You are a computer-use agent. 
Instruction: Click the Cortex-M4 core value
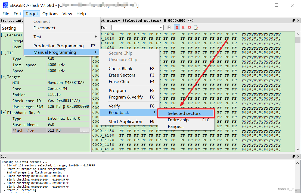click(x=57, y=88)
